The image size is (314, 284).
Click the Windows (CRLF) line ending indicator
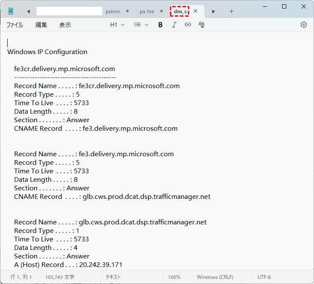point(215,277)
